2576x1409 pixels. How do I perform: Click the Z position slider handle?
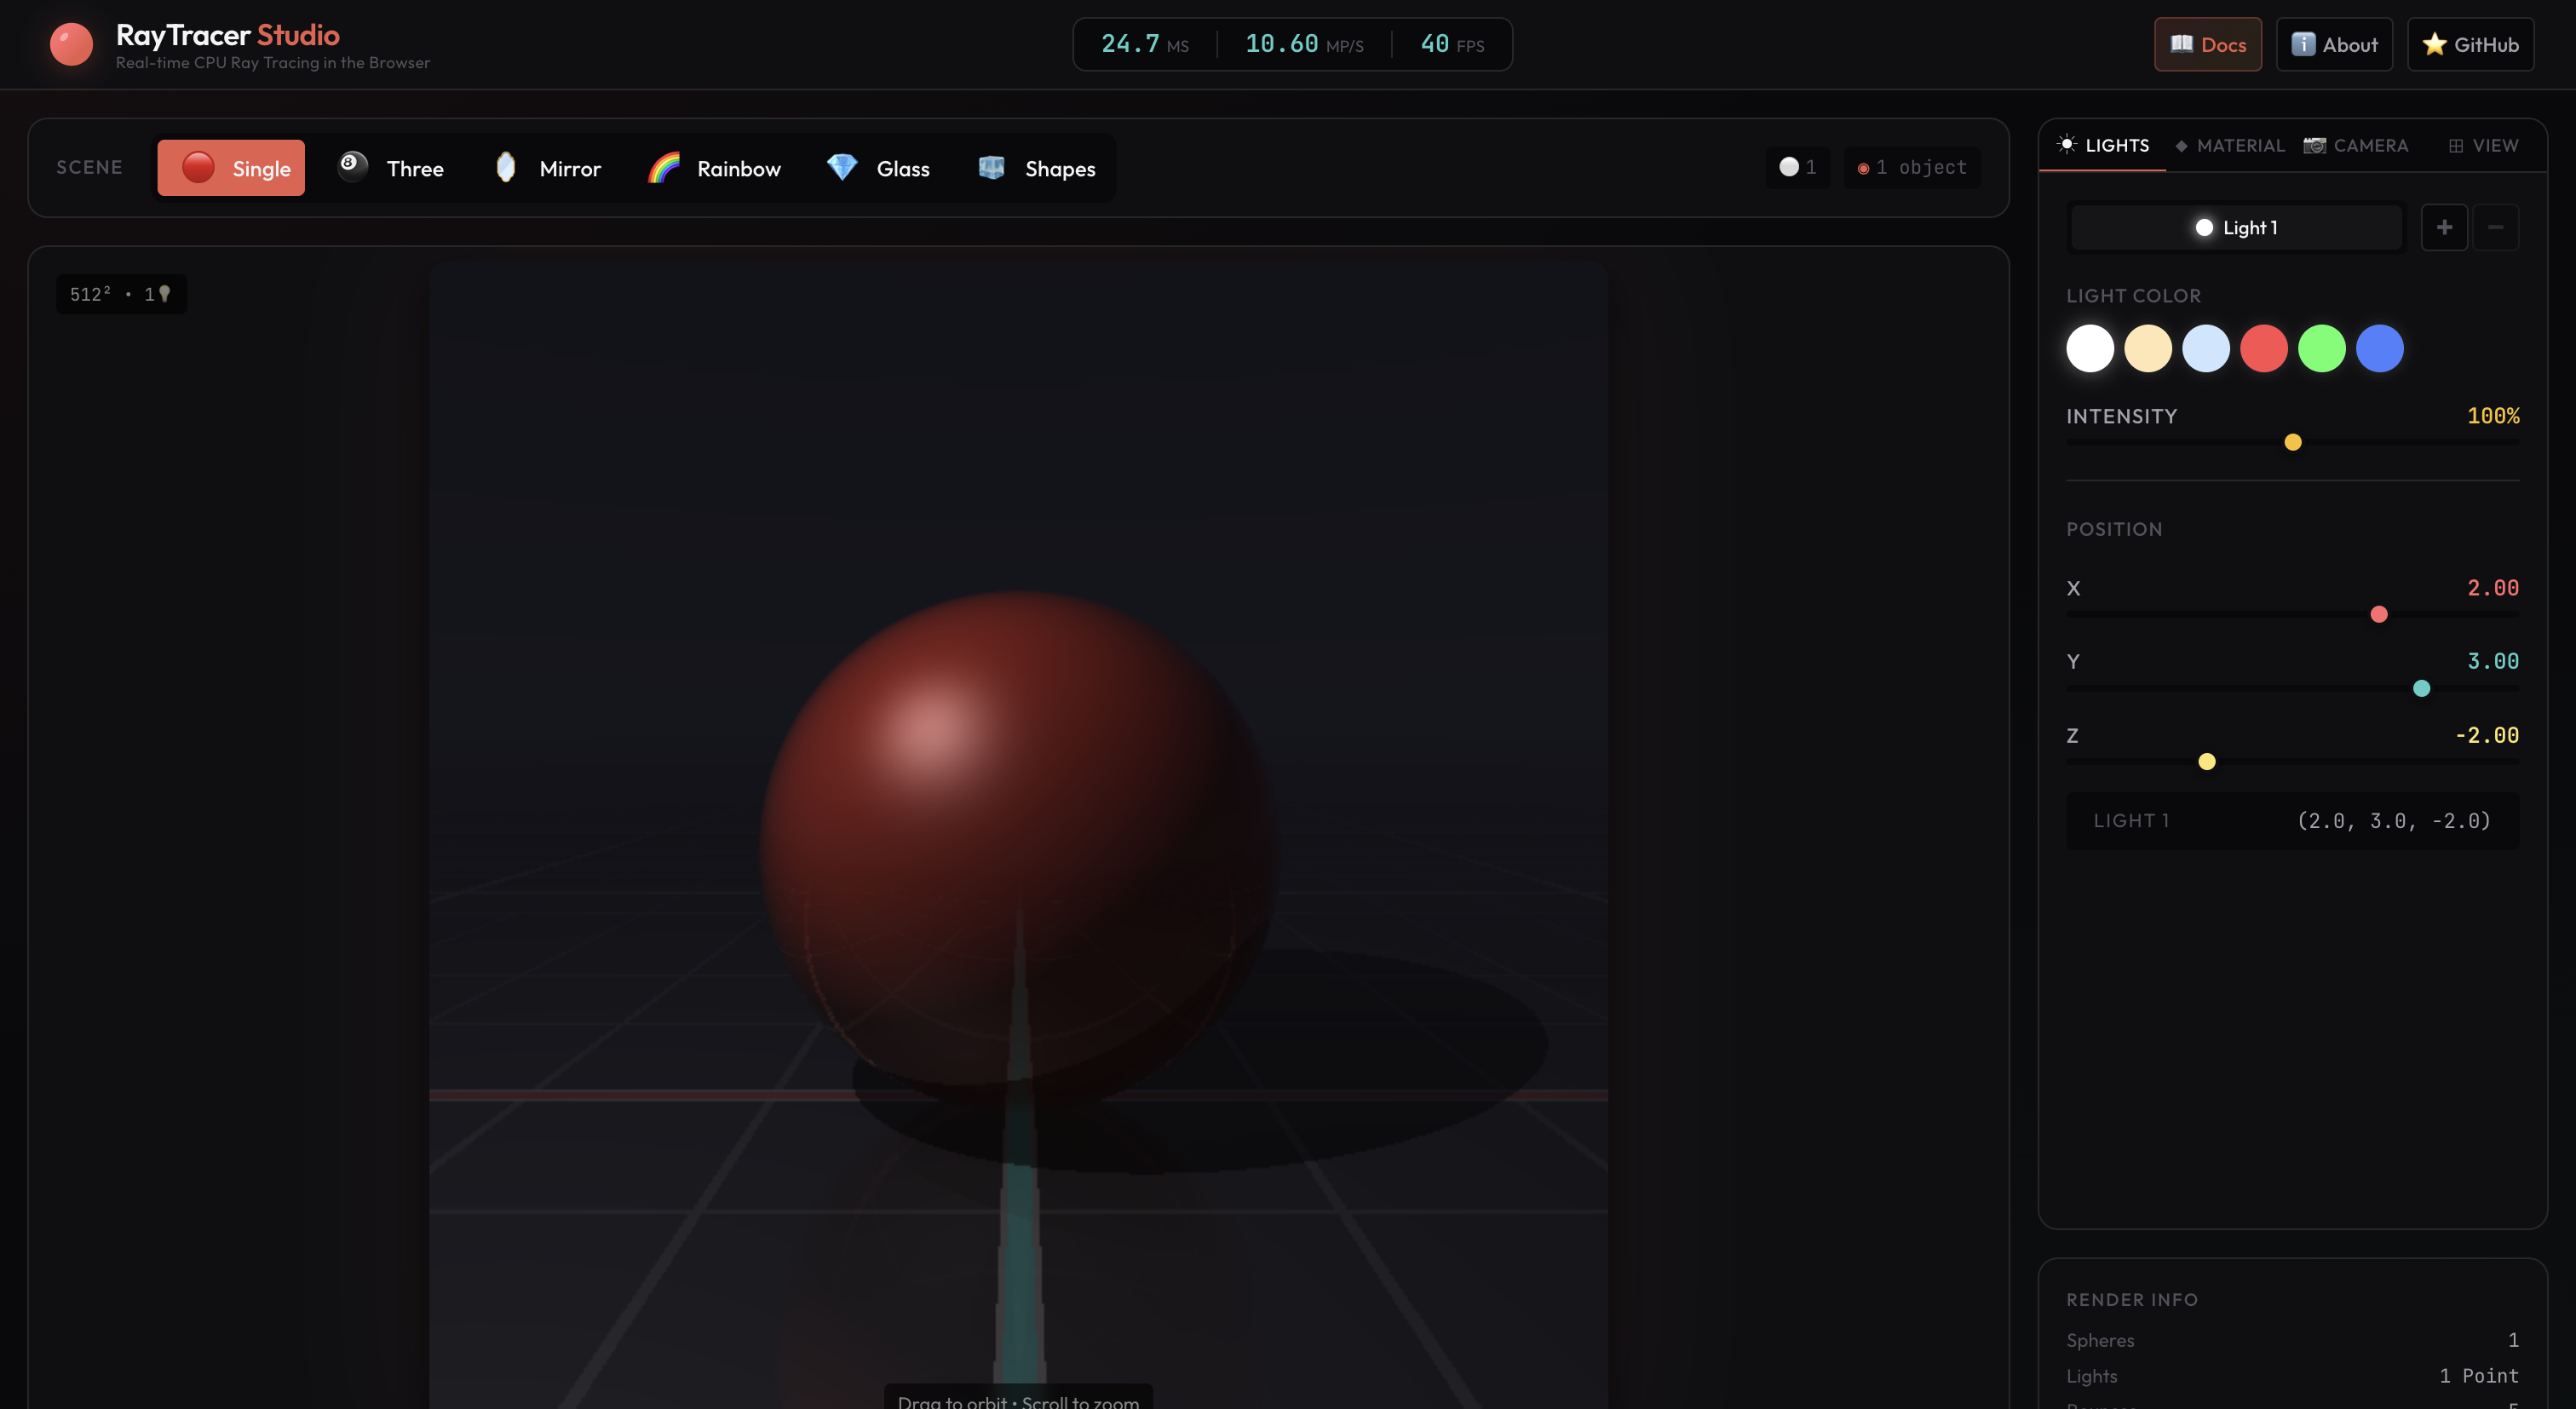pos(2207,762)
